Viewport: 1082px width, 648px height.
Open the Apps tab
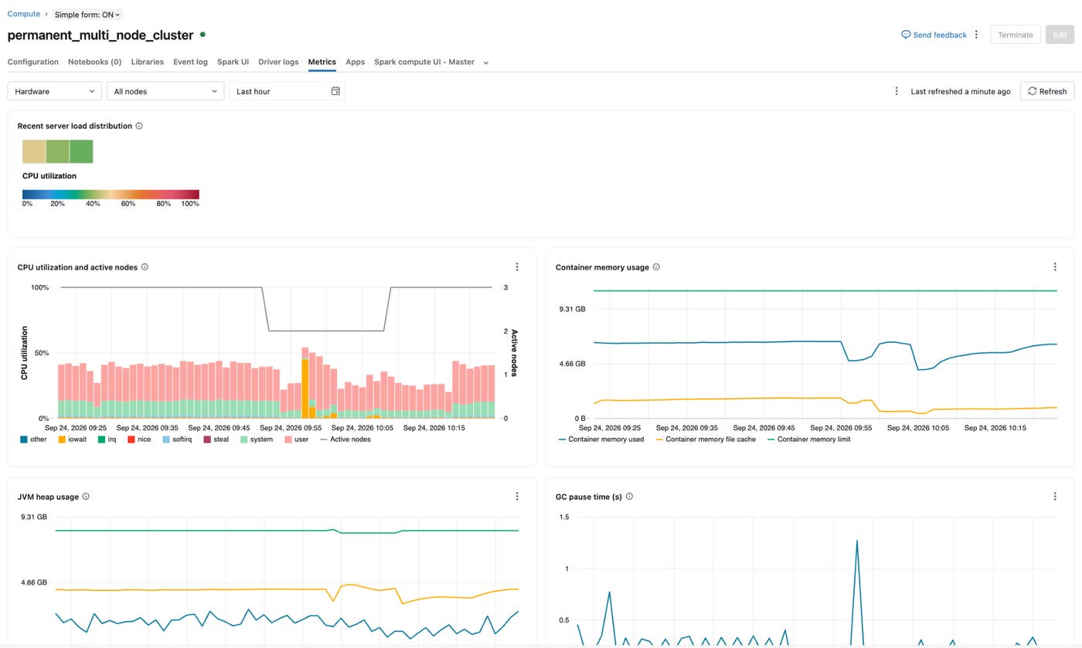[x=356, y=62]
